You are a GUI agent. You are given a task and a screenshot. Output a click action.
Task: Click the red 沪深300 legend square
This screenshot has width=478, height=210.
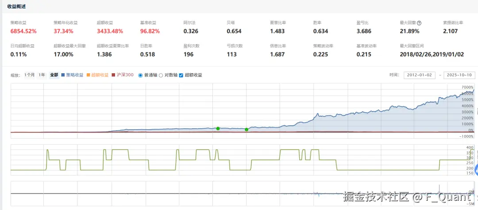pos(114,75)
